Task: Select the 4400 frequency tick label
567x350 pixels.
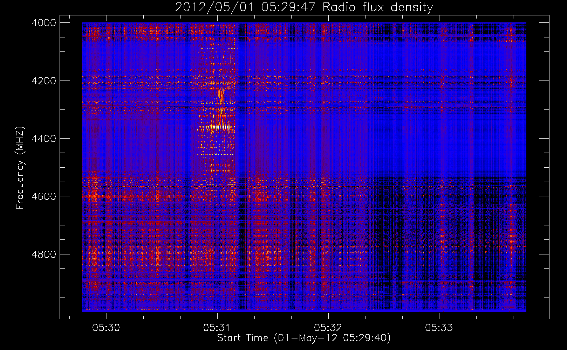Action: [x=44, y=139]
